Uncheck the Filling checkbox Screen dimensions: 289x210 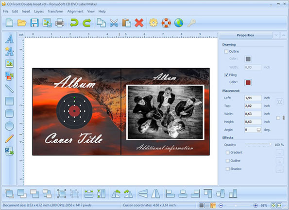tap(226, 75)
